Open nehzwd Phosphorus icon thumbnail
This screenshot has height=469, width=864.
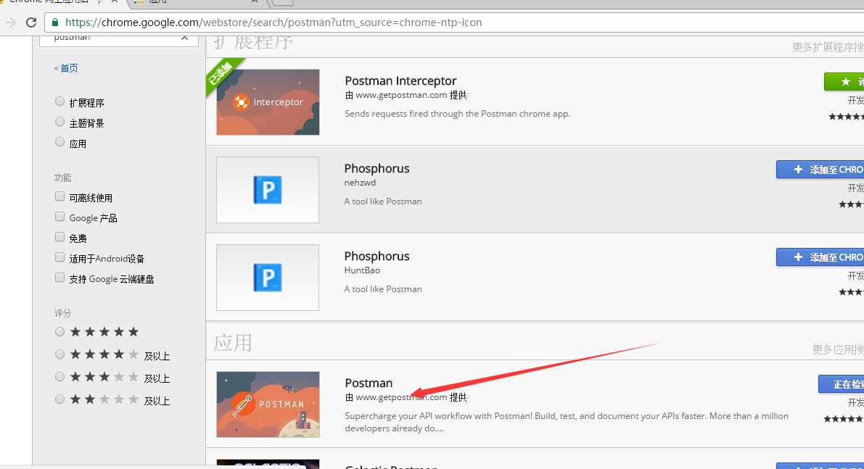pos(268,190)
